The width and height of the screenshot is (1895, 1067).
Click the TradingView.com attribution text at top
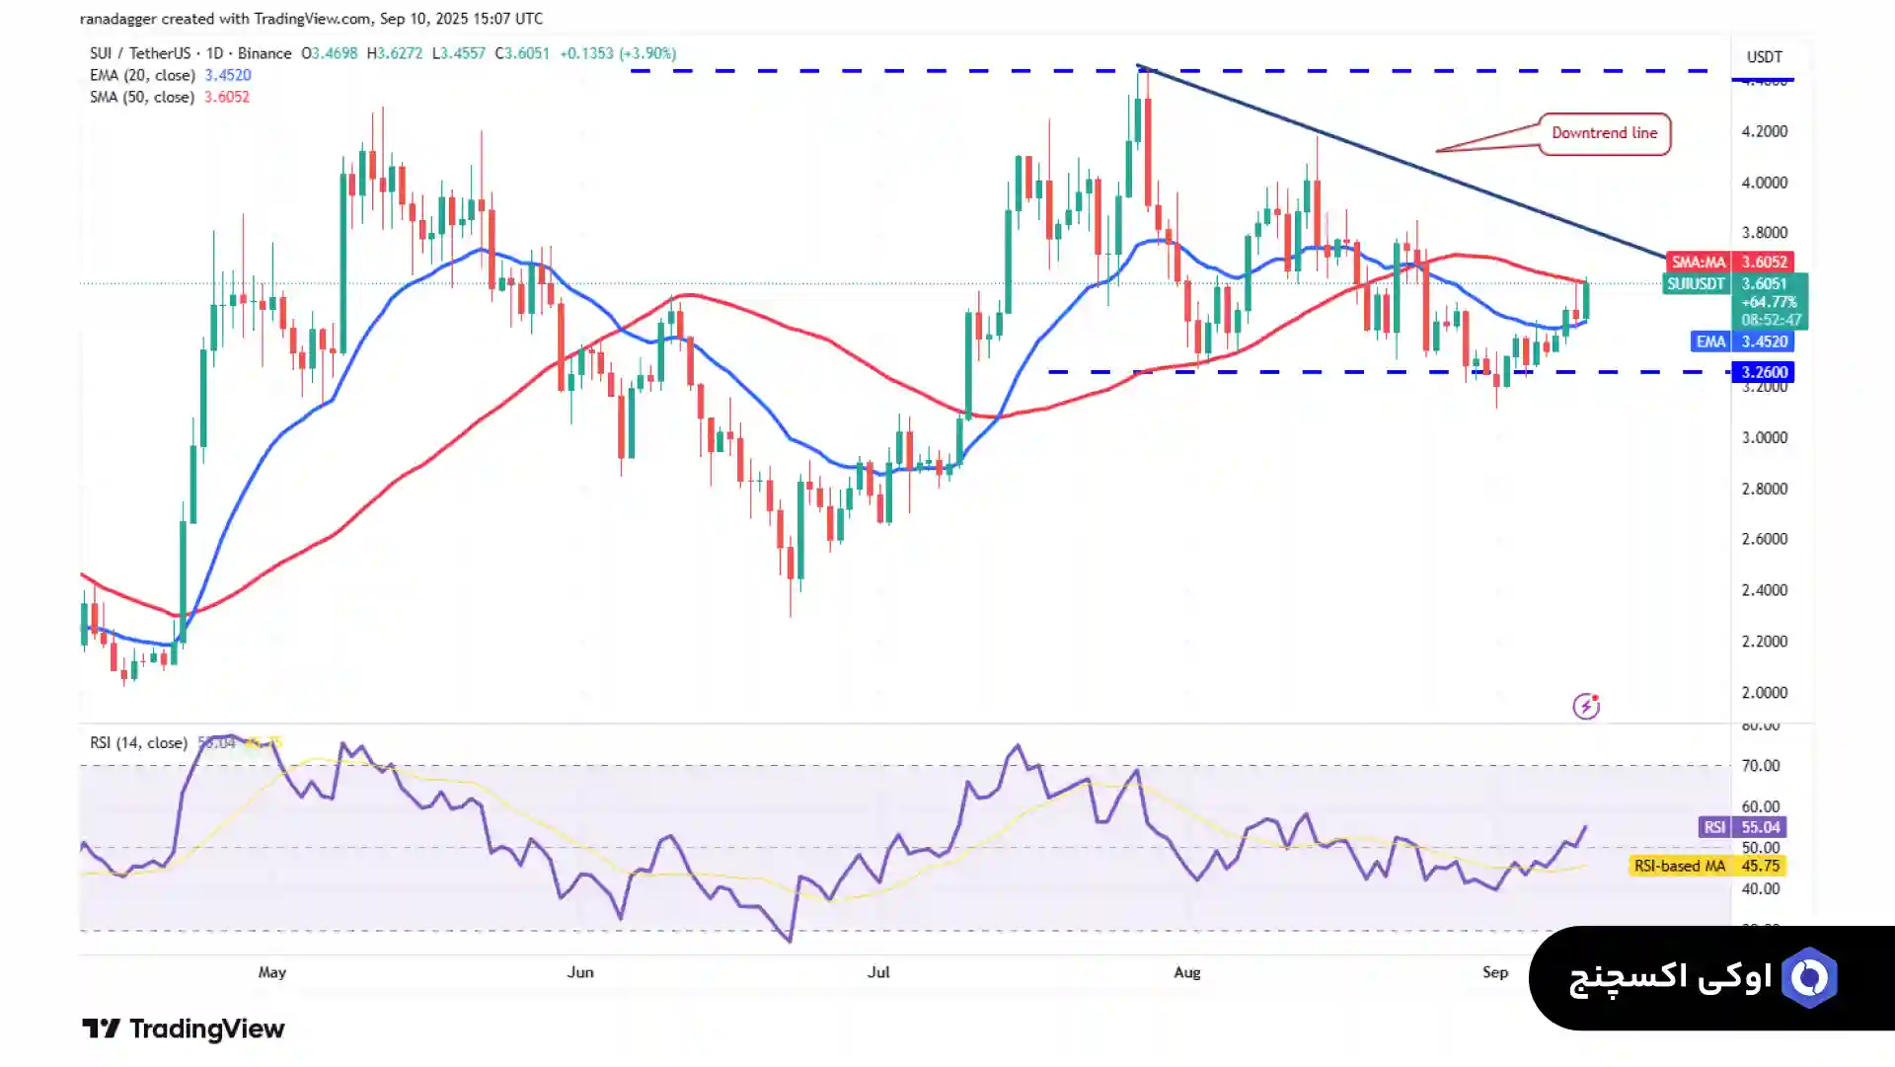coord(312,19)
